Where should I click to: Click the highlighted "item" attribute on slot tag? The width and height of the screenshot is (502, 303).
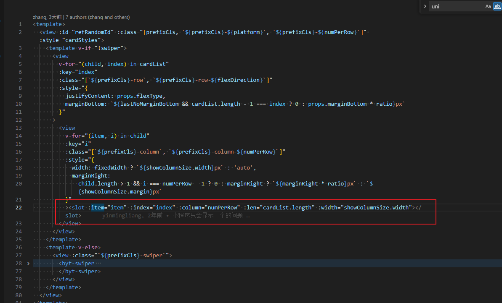click(x=98, y=208)
